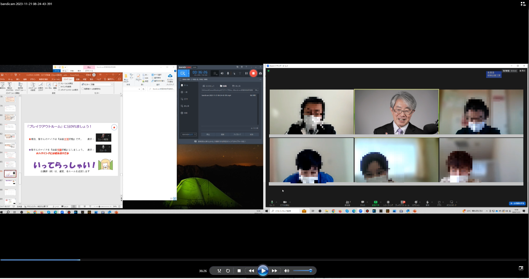Toggle the ナレーションの再生 checkbox in PowerPoint
Image resolution: width=529 pixels, height=279 pixels.
click(59, 83)
